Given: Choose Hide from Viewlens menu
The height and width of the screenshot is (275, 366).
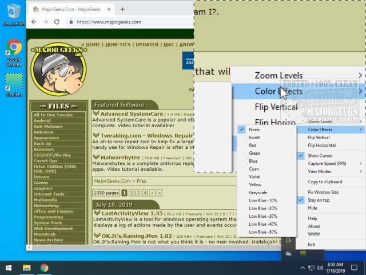Looking at the screenshot, I should (x=331, y=208).
